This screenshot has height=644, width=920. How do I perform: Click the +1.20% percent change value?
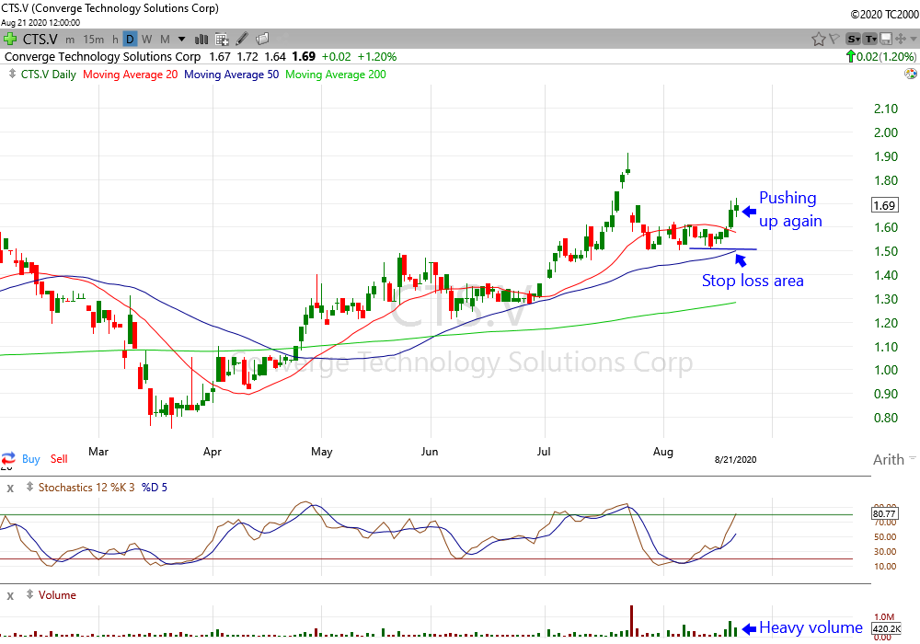click(x=376, y=57)
